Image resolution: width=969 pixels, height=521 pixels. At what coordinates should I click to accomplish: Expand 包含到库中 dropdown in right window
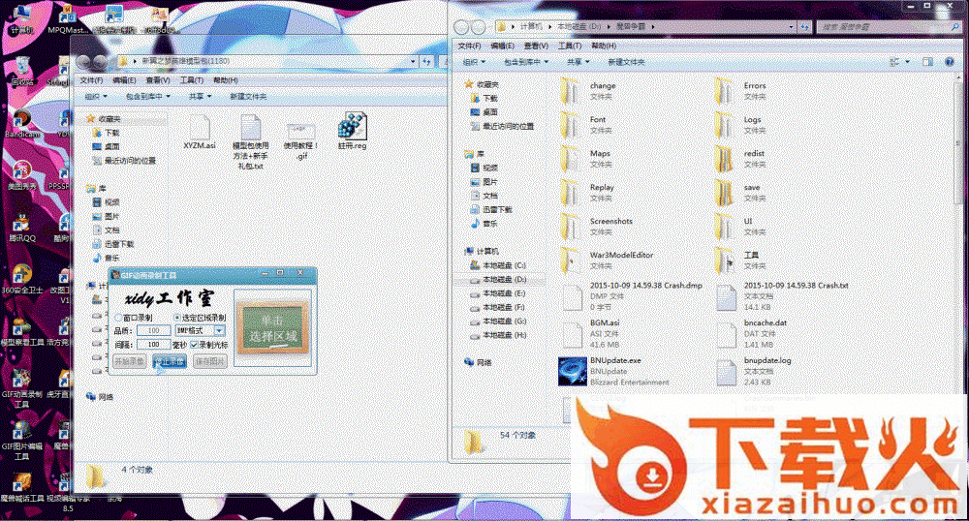click(x=526, y=62)
